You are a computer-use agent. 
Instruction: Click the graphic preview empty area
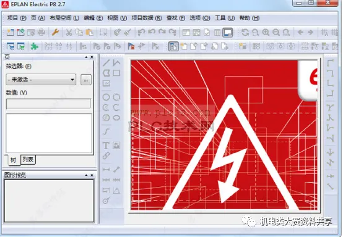click(49, 200)
